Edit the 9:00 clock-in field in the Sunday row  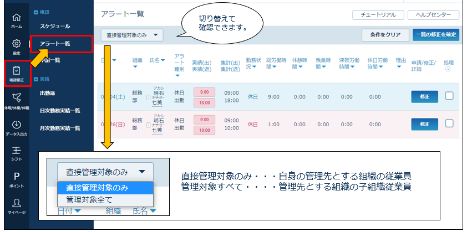coord(204,120)
